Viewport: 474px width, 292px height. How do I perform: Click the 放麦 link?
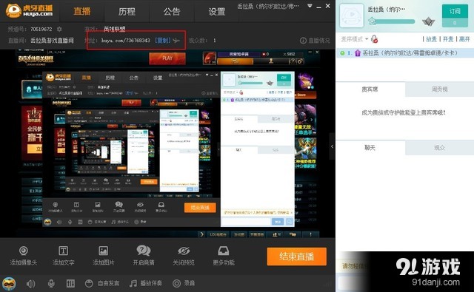(x=431, y=39)
